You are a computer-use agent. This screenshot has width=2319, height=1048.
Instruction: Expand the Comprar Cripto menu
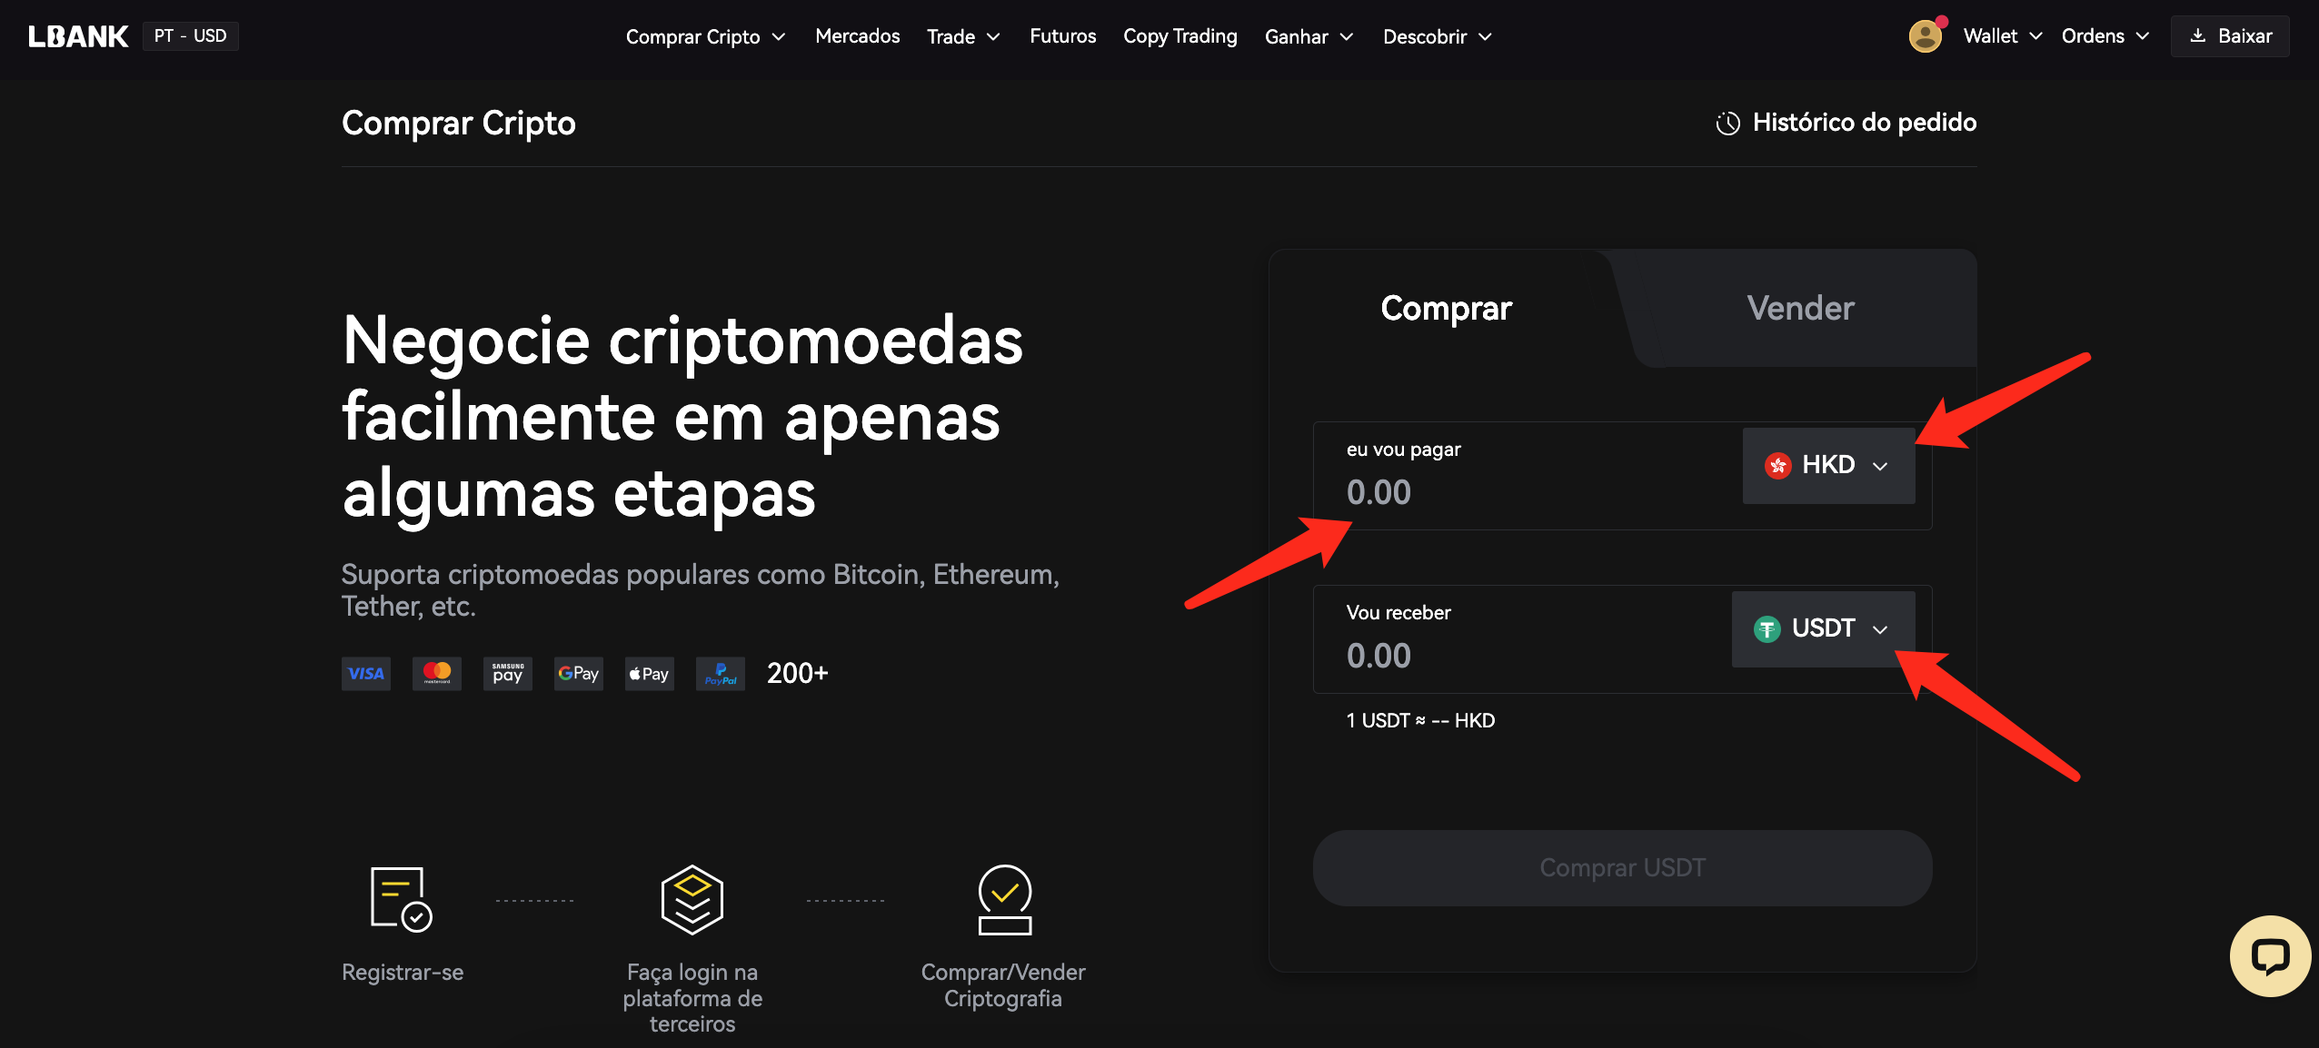click(x=705, y=36)
